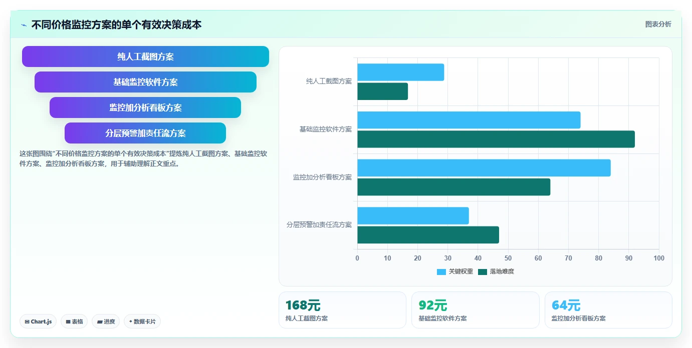Click the 关键权重 bar for 纯人工截图方案
This screenshot has height=348, width=692.
401,72
